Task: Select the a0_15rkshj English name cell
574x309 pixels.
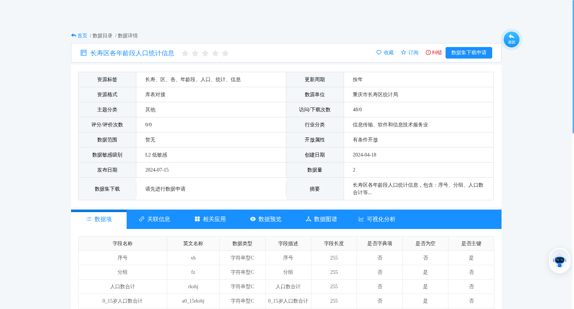Action: [x=193, y=301]
